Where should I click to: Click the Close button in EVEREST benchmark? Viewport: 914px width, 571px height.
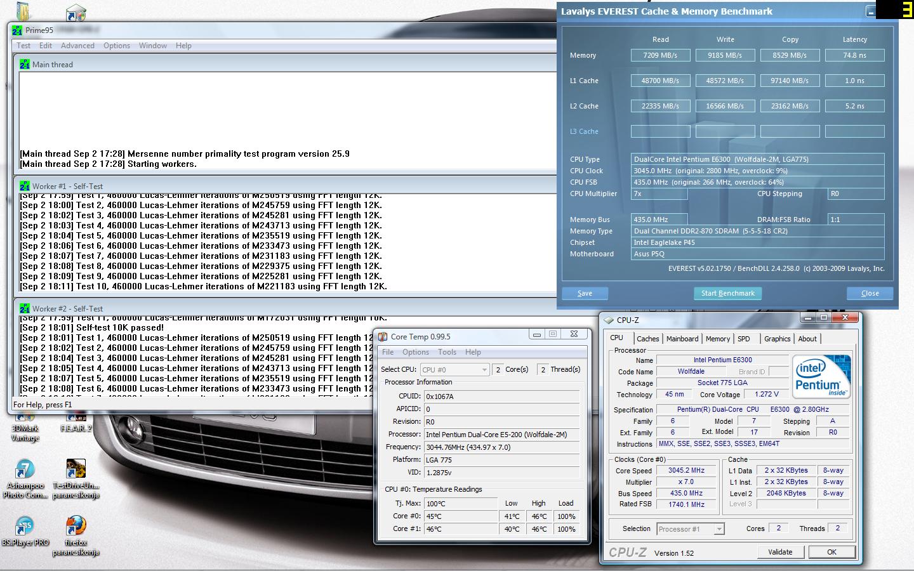pyautogui.click(x=870, y=293)
